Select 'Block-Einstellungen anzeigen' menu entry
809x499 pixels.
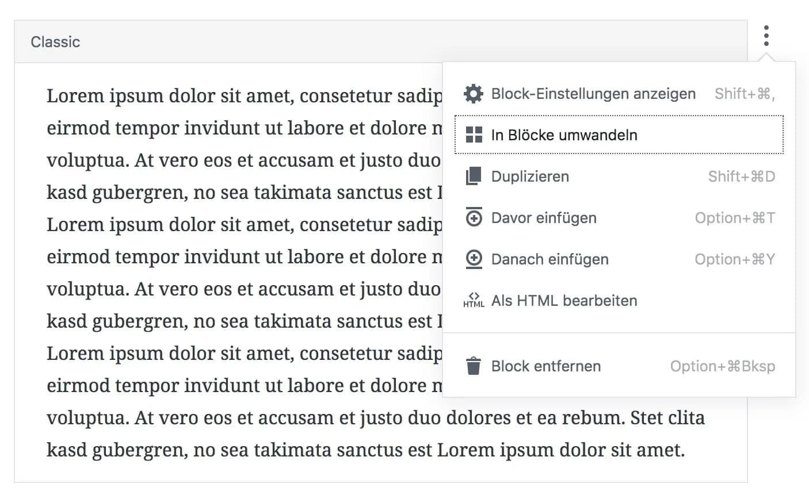tap(593, 94)
